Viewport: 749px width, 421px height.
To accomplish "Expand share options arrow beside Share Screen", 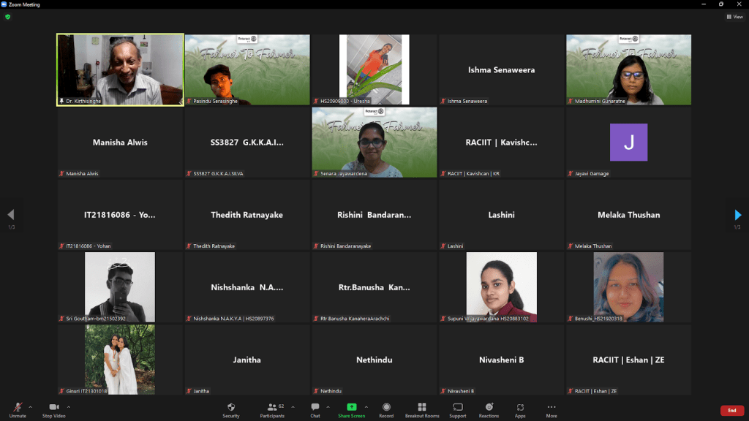I will [366, 406].
